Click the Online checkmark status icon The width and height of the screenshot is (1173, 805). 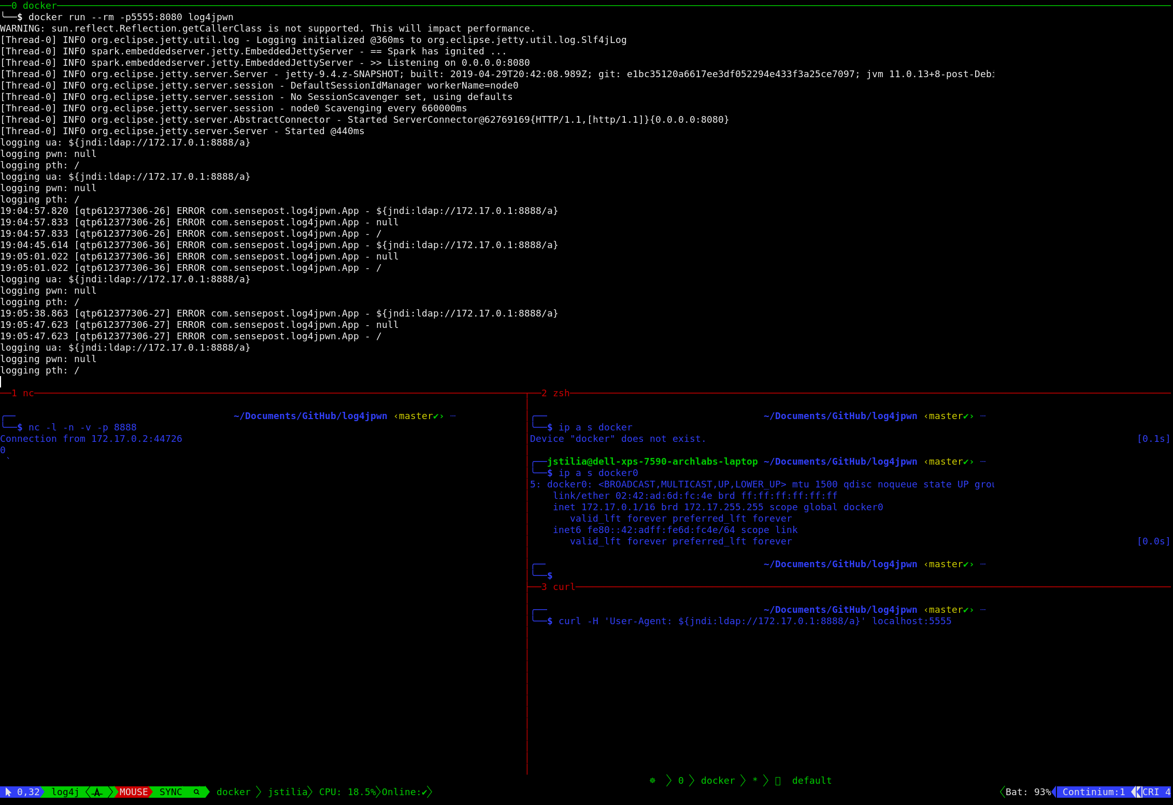425,792
